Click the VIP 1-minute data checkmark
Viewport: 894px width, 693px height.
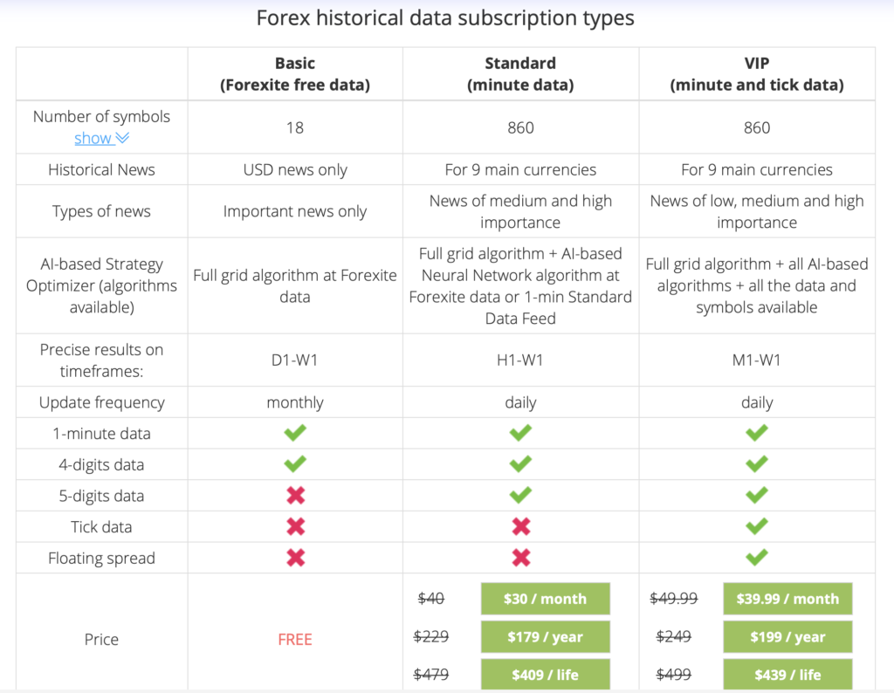757,433
